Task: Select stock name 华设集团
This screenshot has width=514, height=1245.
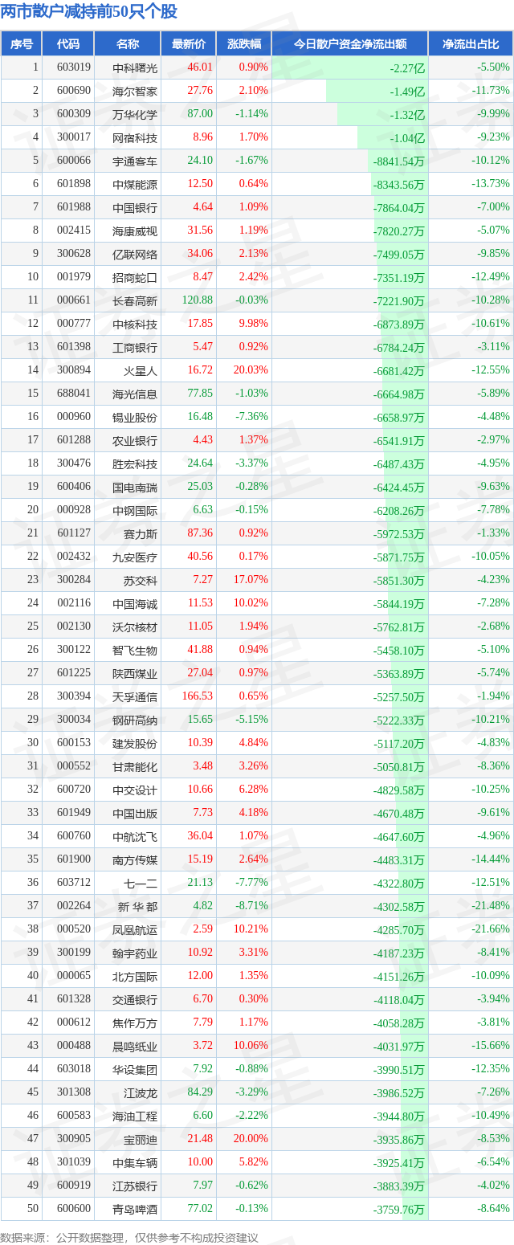Action: pyautogui.click(x=135, y=1069)
